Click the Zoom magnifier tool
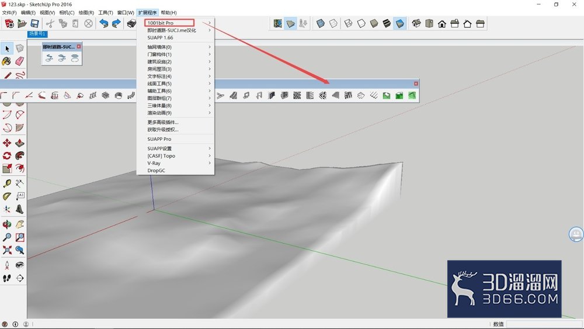 [x=6, y=237]
